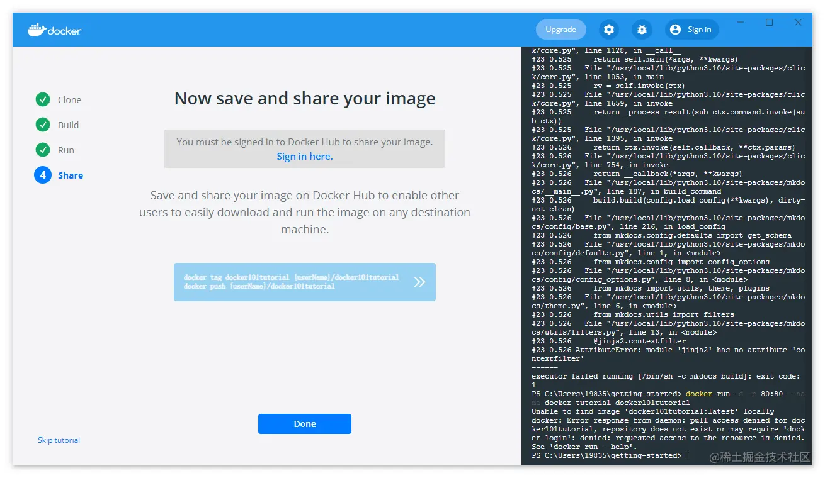Click the docker tag command box
Viewport: 825px width, 478px height.
305,282
